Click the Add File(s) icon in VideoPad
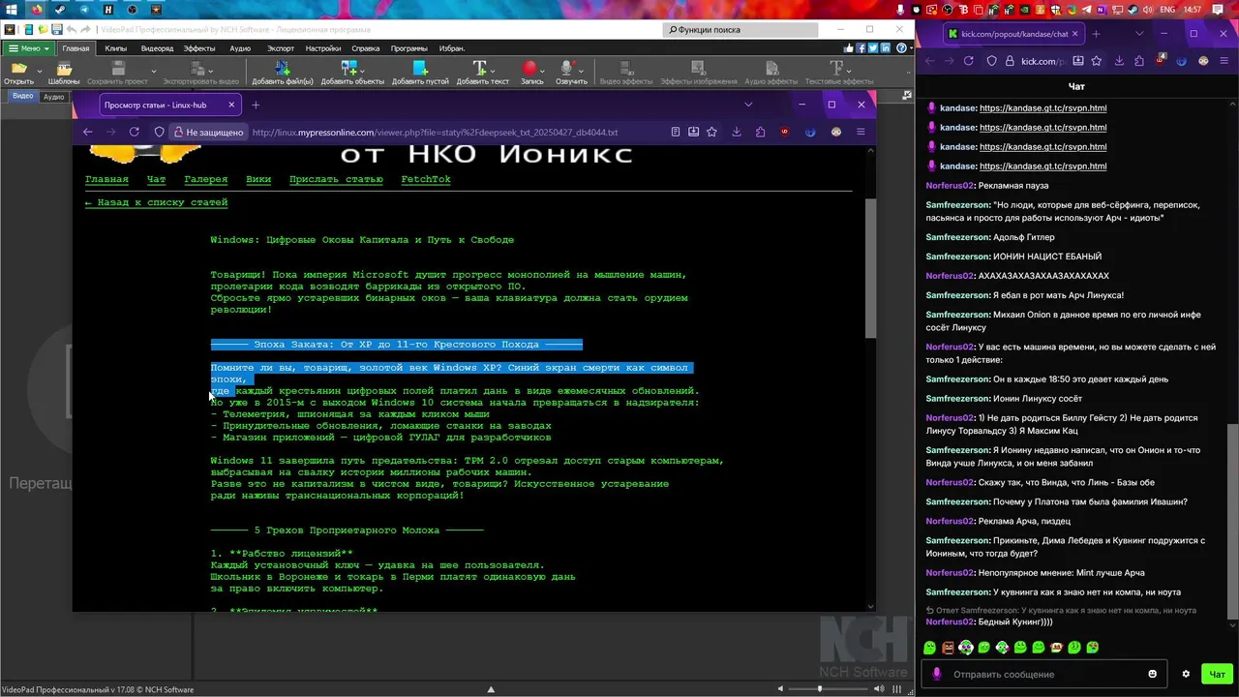This screenshot has height=697, width=1239. pyautogui.click(x=283, y=69)
